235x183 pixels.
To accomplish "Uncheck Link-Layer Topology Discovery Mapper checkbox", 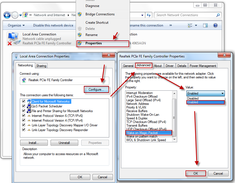I will pyautogui.click(x=23, y=125).
